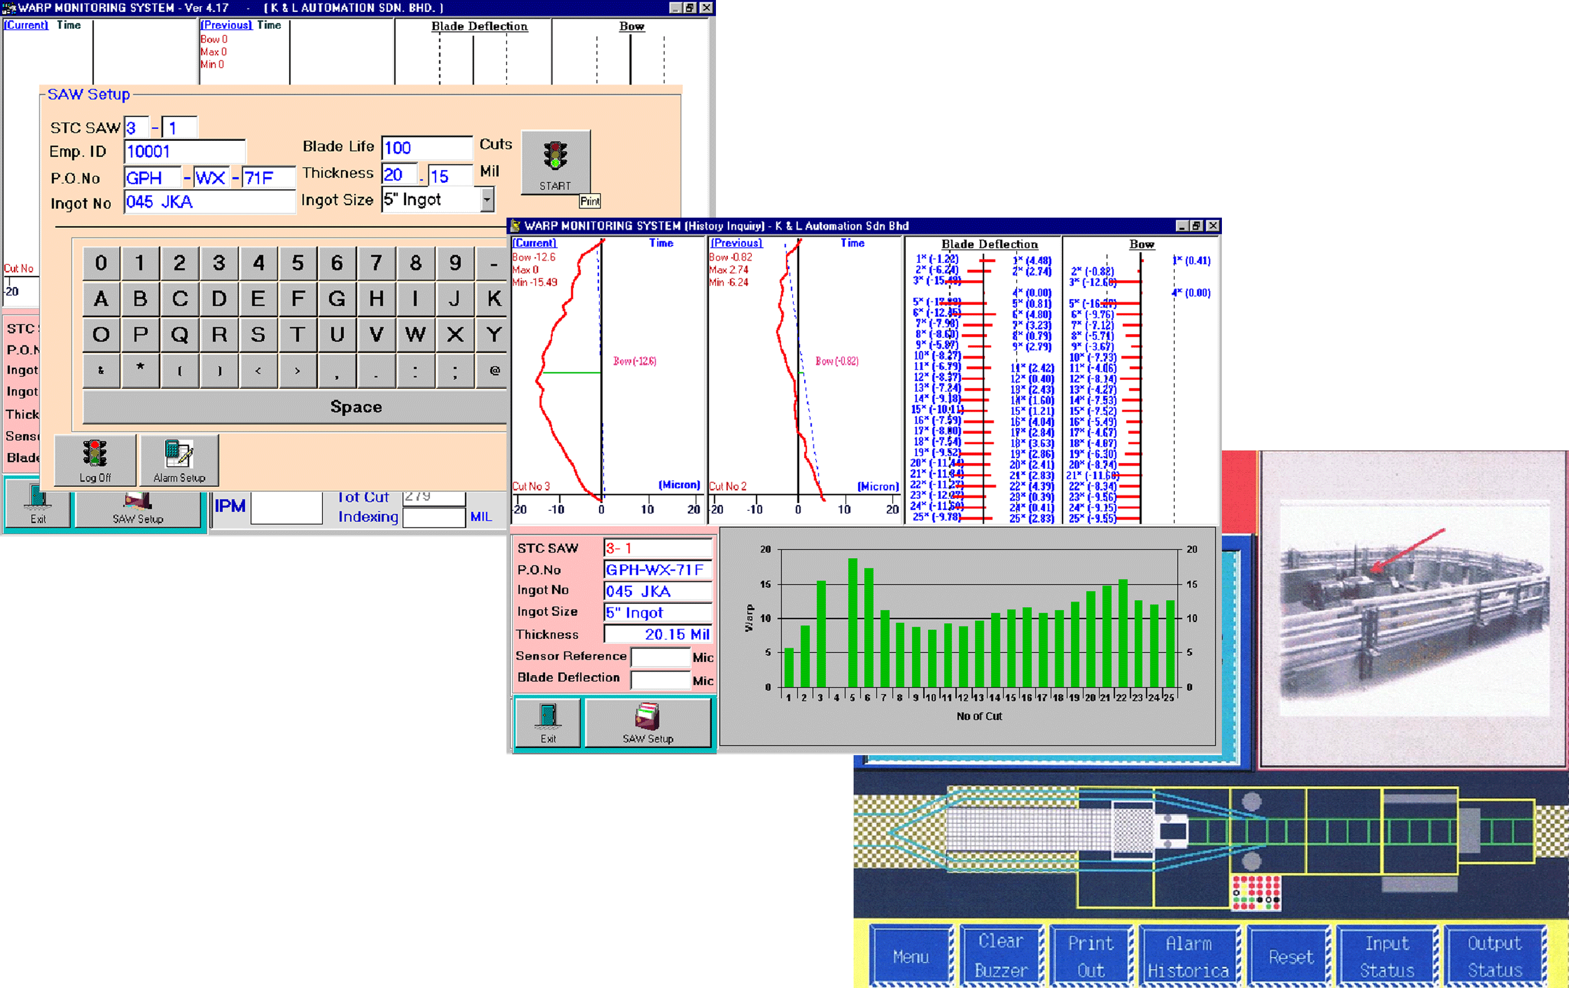Click the Blade Life input field

click(x=426, y=148)
